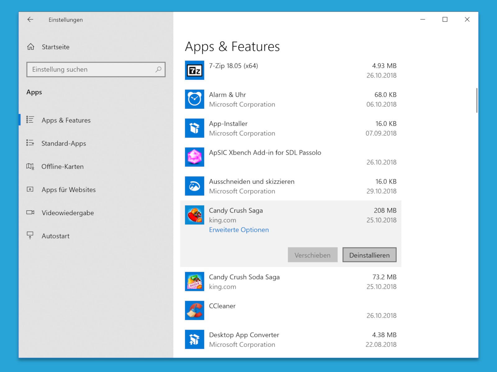Select ApSIC Xbench Add-in for SDL Passolo
Viewport: 497px width, 372px height.
click(265, 153)
